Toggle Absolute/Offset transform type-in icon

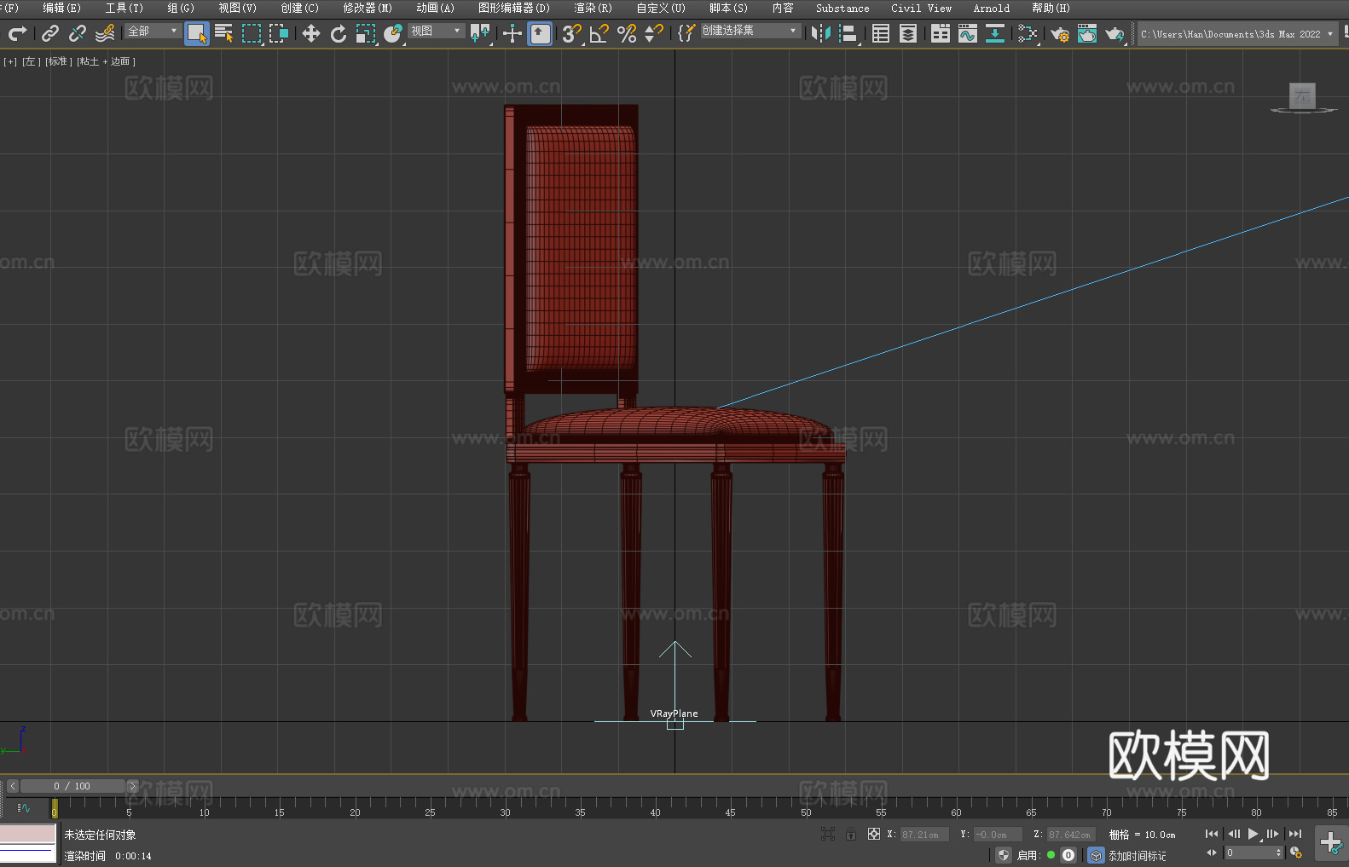[874, 834]
